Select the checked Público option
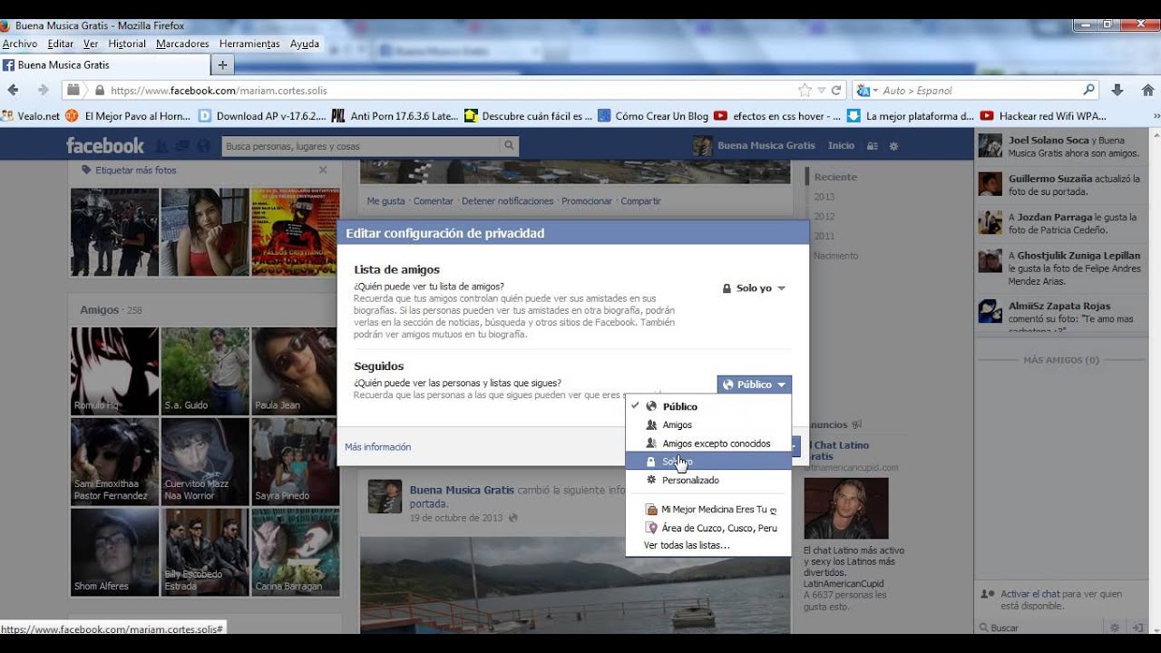Image resolution: width=1161 pixels, height=653 pixels. (x=708, y=406)
